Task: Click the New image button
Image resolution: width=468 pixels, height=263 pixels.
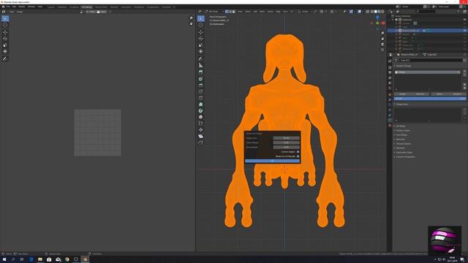Action: click(91, 12)
